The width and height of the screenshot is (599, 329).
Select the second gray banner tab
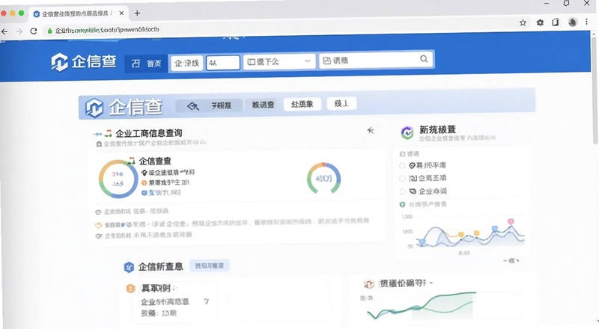263,104
